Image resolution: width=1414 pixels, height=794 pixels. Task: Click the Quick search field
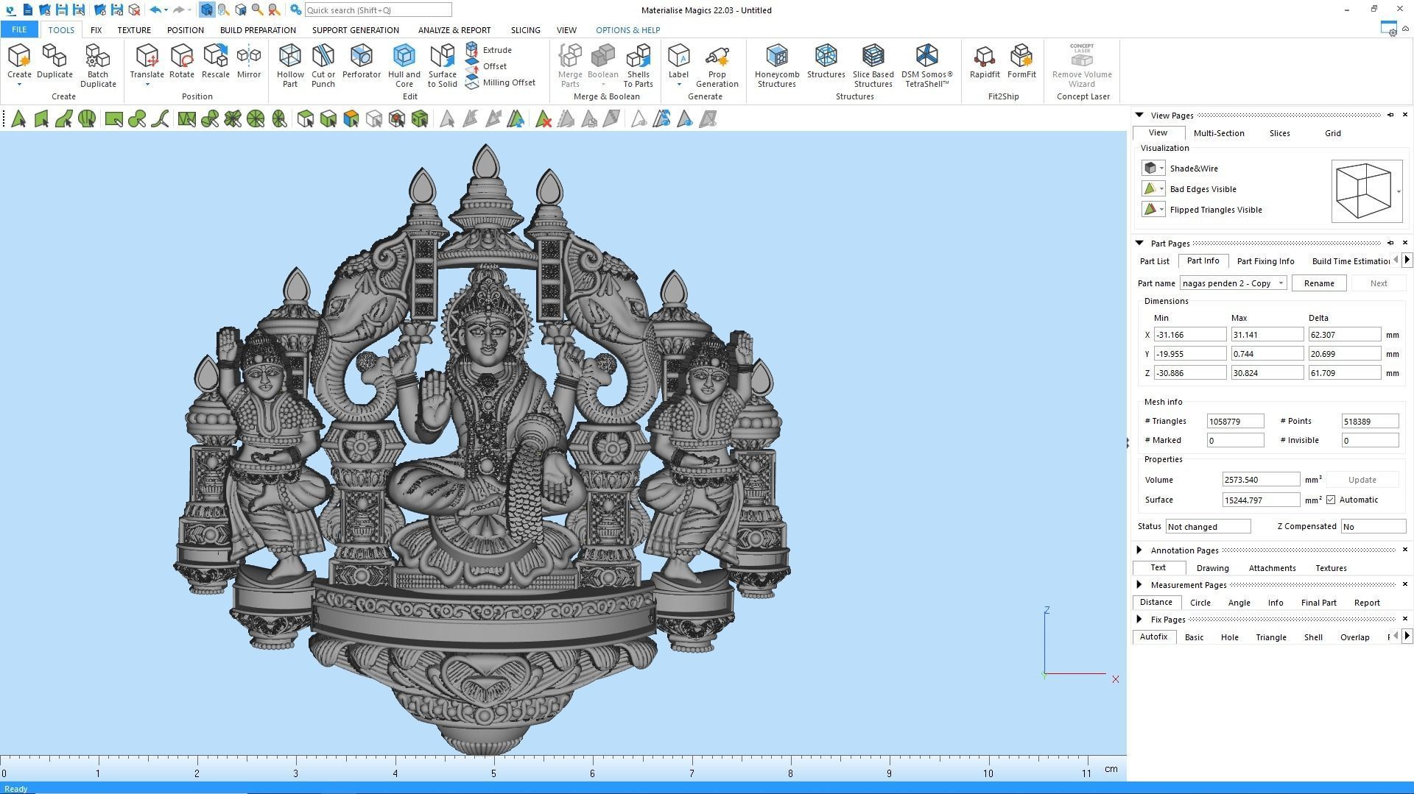pyautogui.click(x=378, y=10)
